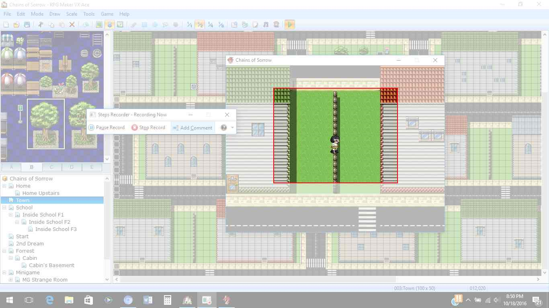Open the Help menu
Image resolution: width=549 pixels, height=308 pixels.
(x=124, y=14)
